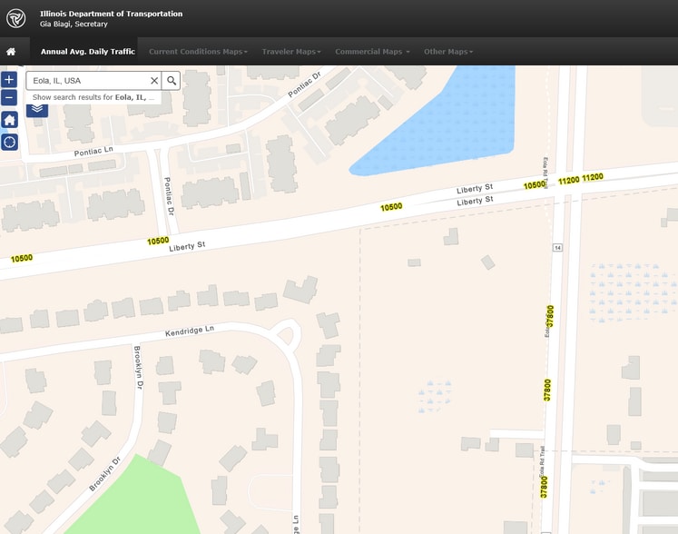This screenshot has width=678, height=534.
Task: Click the 11200 traffic count on Liberty St
Action: tap(569, 180)
